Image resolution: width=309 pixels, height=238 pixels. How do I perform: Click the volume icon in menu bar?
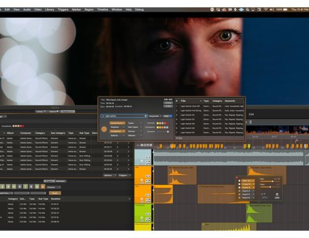coord(272,10)
